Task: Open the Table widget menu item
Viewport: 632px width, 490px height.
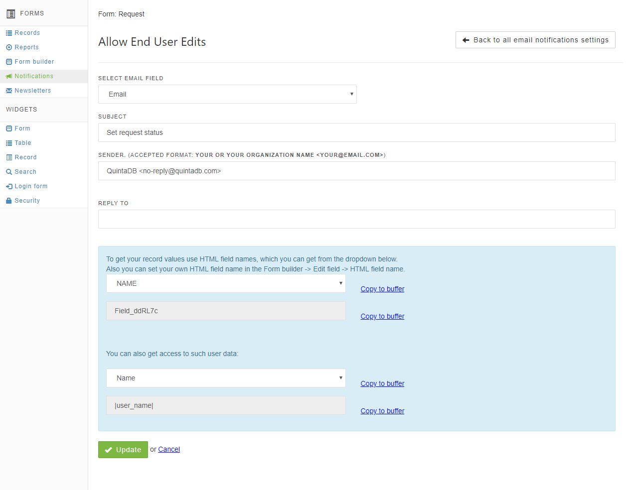Action: [x=23, y=143]
